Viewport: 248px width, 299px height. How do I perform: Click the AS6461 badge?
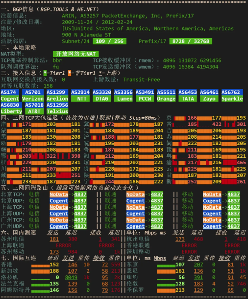209,92
